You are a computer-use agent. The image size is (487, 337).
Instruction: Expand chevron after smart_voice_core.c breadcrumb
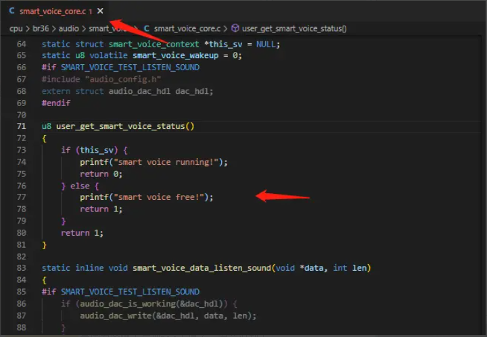pyautogui.click(x=225, y=29)
